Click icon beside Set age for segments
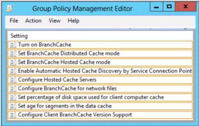Image resolution: width=199 pixels, height=126 pixels. tap(13, 106)
